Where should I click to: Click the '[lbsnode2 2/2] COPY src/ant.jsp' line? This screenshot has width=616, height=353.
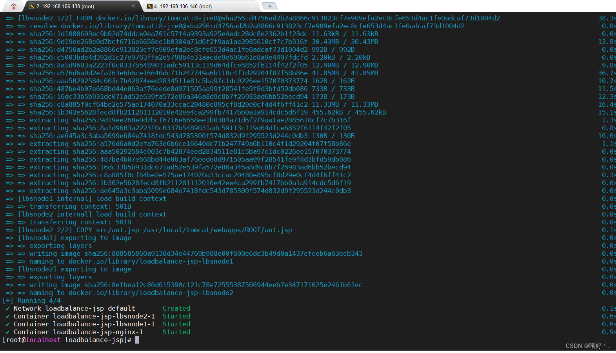[x=149, y=230]
